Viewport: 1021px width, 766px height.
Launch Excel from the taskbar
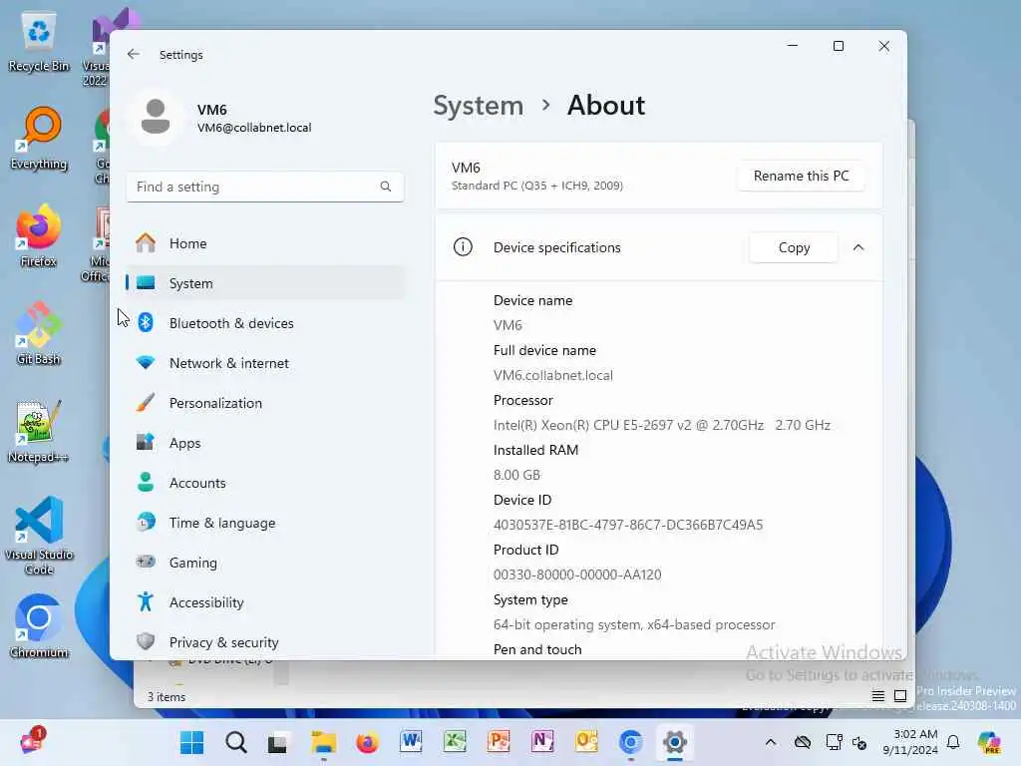tap(455, 742)
